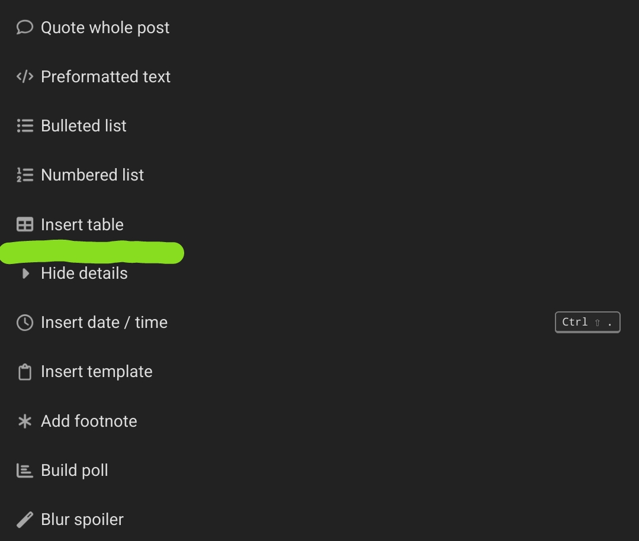
Task: Select Quote whole post menu entry
Action: pos(105,28)
